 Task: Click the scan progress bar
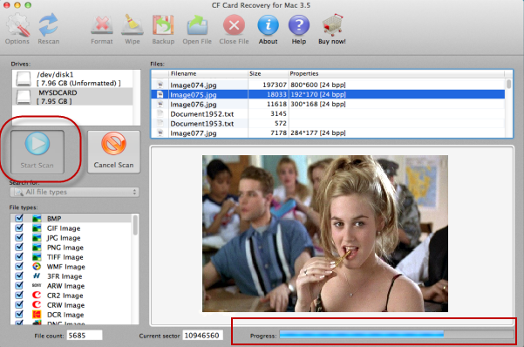[x=397, y=335]
